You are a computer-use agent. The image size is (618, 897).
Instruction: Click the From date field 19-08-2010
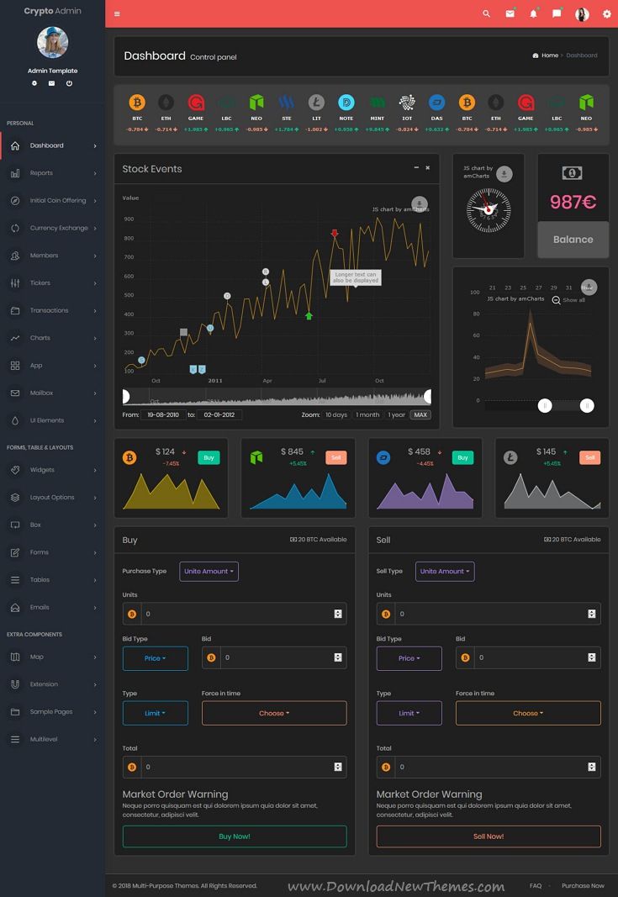(163, 414)
